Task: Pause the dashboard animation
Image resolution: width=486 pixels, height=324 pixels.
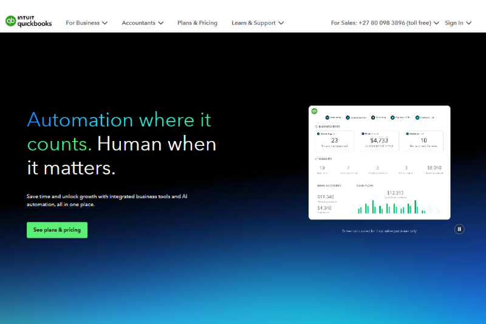Action: point(459,229)
